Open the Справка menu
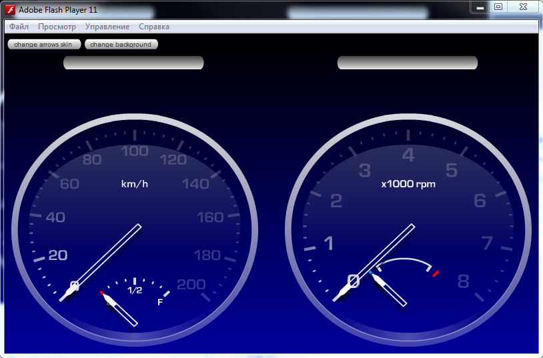The image size is (543, 358). pyautogui.click(x=154, y=27)
